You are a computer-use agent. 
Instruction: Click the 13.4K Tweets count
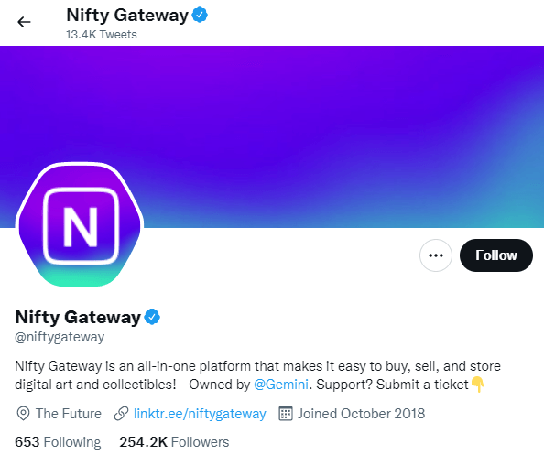click(102, 35)
